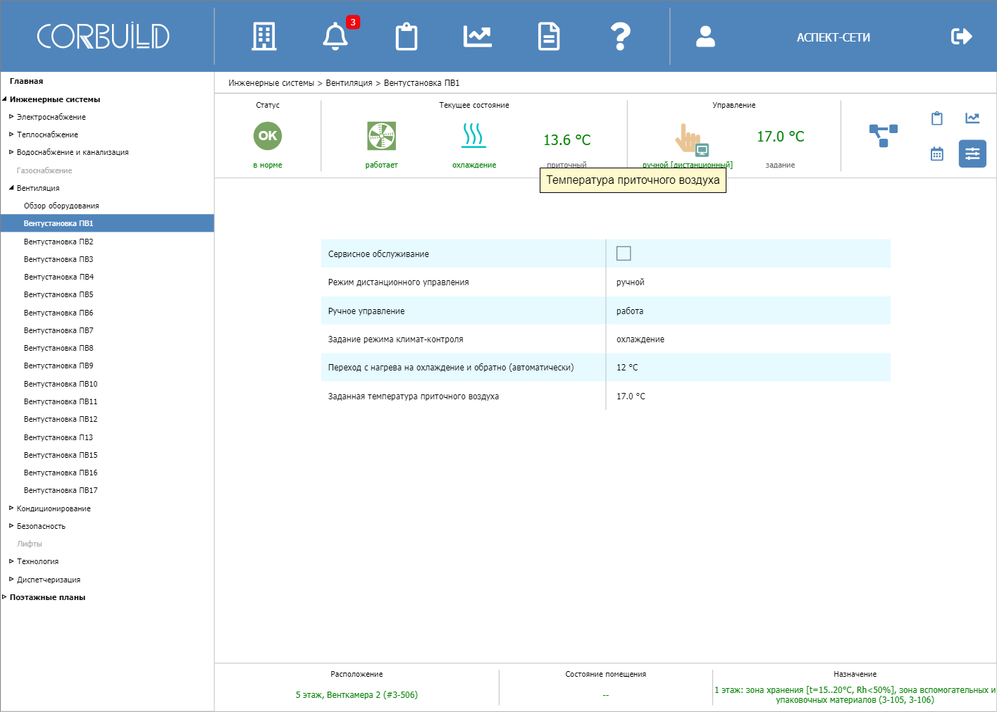Select Вентустановка ПВ1 in sidebar

tap(107, 223)
